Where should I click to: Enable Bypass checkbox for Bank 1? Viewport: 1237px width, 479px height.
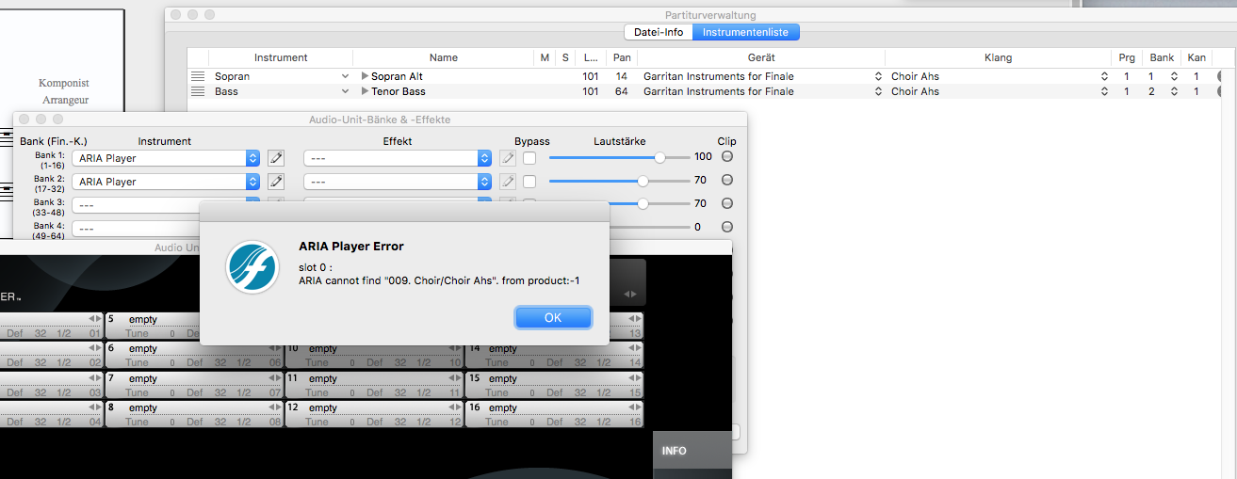point(529,158)
